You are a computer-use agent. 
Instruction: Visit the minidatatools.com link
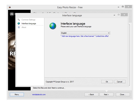[x=39, y=95]
